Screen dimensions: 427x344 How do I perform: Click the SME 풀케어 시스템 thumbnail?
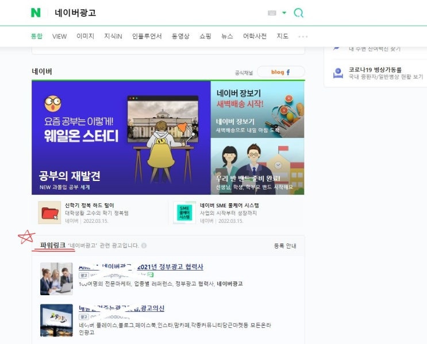[x=184, y=212]
